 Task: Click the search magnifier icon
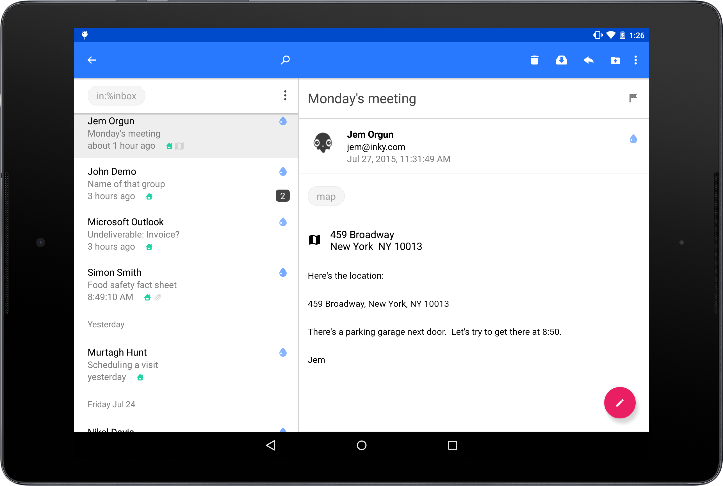285,60
